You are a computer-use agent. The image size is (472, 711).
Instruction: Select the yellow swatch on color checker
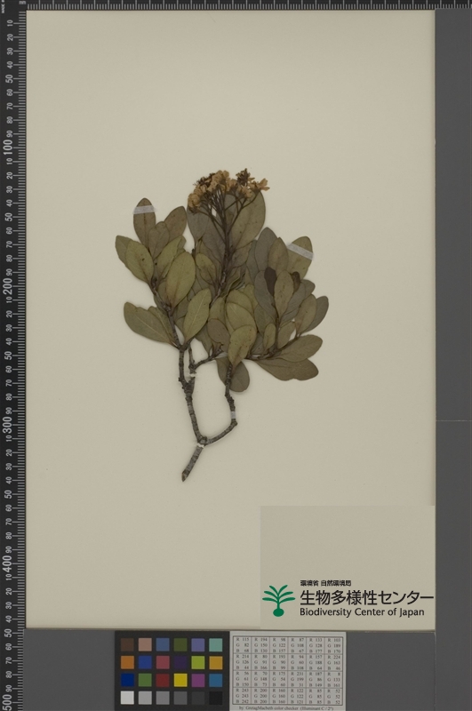pyautogui.click(x=180, y=680)
